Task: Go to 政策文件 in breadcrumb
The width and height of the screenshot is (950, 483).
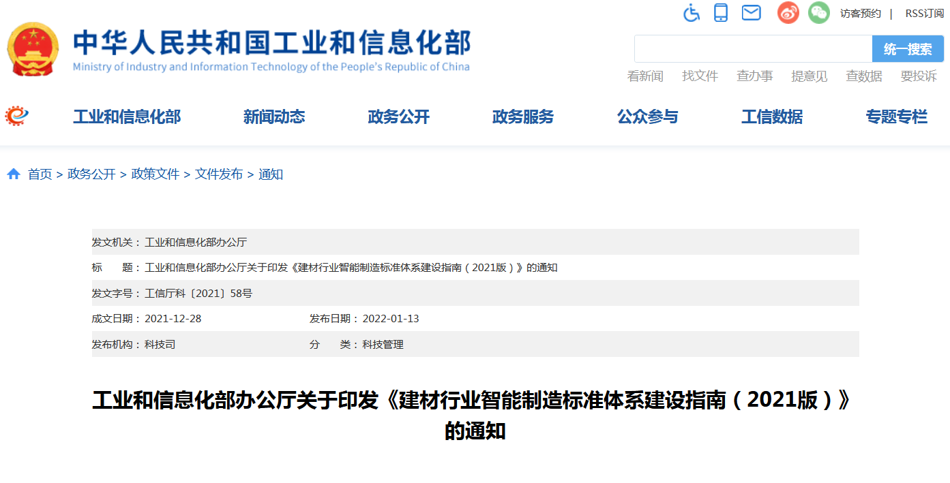Action: point(155,174)
